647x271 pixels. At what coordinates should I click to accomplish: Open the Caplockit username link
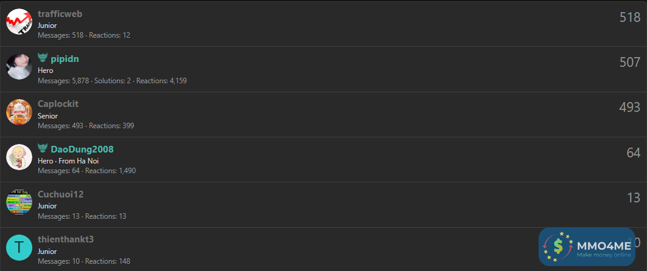point(58,104)
